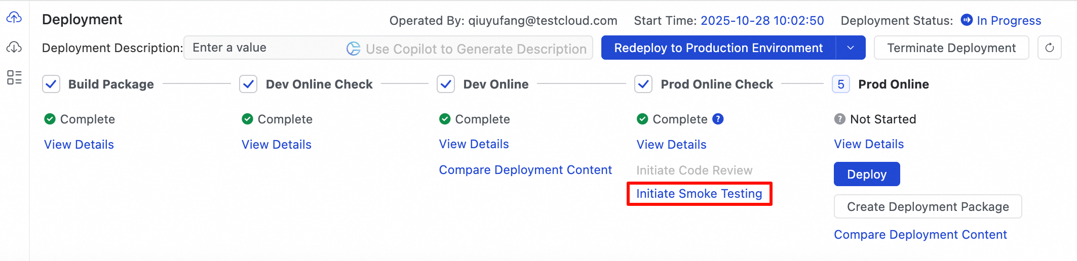Viewport: 1077px width, 261px height.
Task: Click the Not Started status text
Action: click(883, 119)
